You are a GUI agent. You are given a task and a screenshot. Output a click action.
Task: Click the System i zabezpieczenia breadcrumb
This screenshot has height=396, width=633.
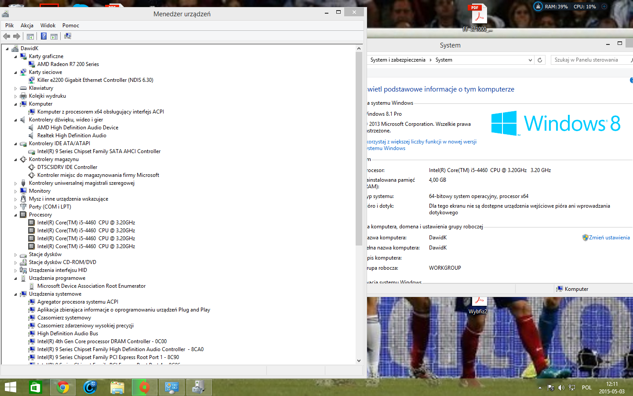pyautogui.click(x=398, y=60)
